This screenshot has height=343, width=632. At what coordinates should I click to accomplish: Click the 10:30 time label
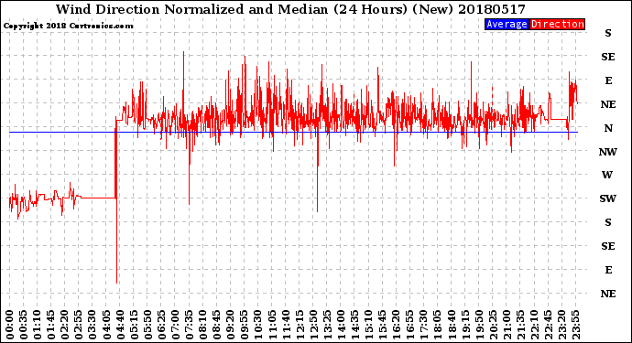(258, 325)
